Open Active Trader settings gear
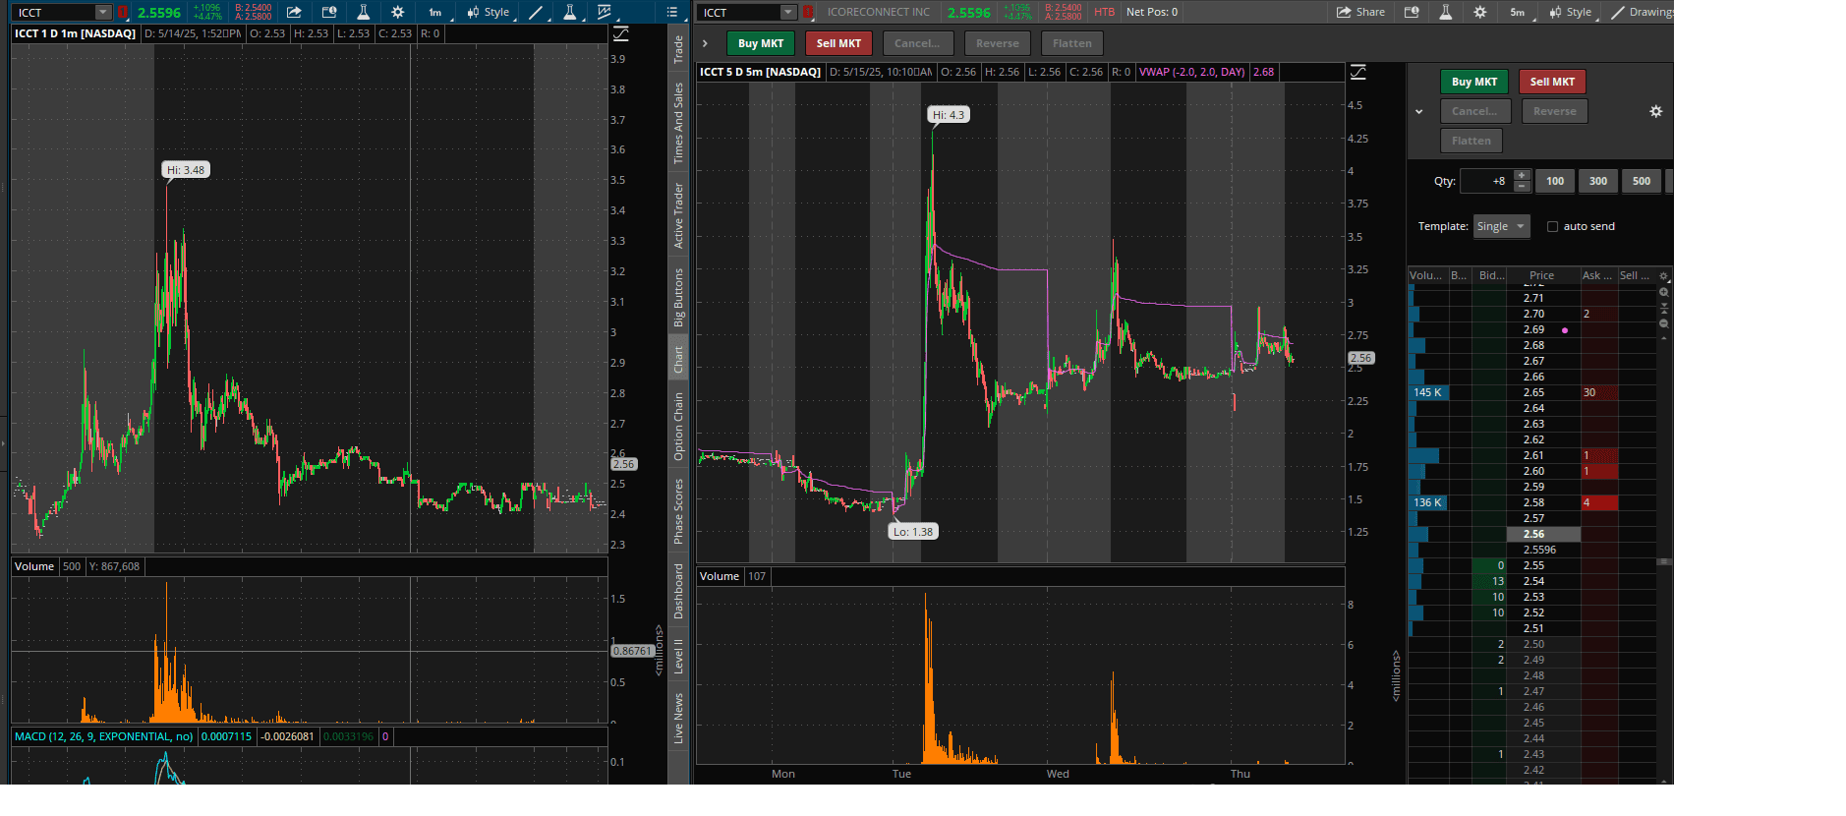1846x816 pixels. point(1656,111)
